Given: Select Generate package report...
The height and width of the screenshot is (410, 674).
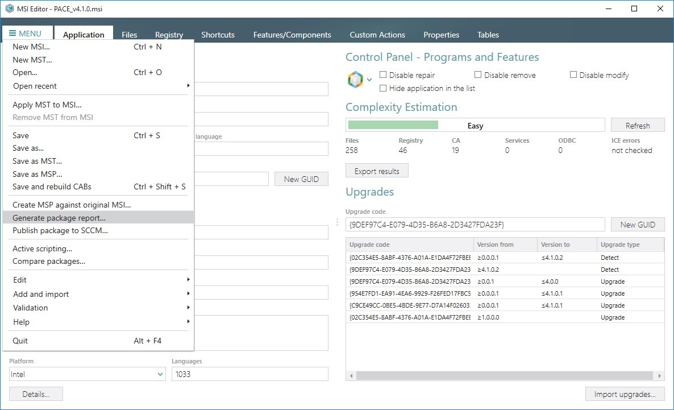Looking at the screenshot, I should [98, 218].
